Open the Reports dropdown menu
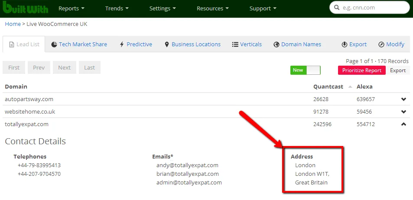Viewport: 413px width, 200px height. (72, 9)
